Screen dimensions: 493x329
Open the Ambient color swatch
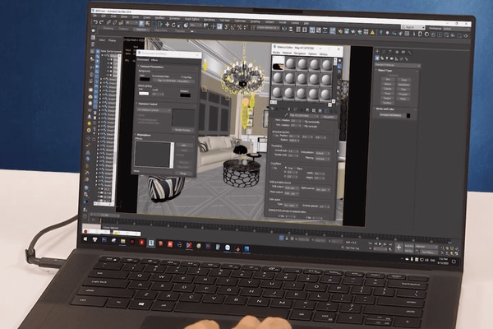[186, 95]
